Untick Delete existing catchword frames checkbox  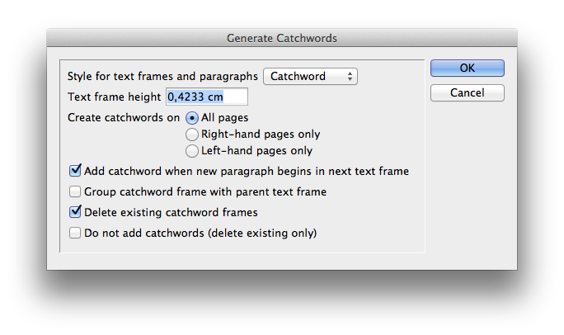(x=75, y=212)
